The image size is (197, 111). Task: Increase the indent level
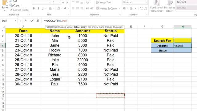pos(92,8)
